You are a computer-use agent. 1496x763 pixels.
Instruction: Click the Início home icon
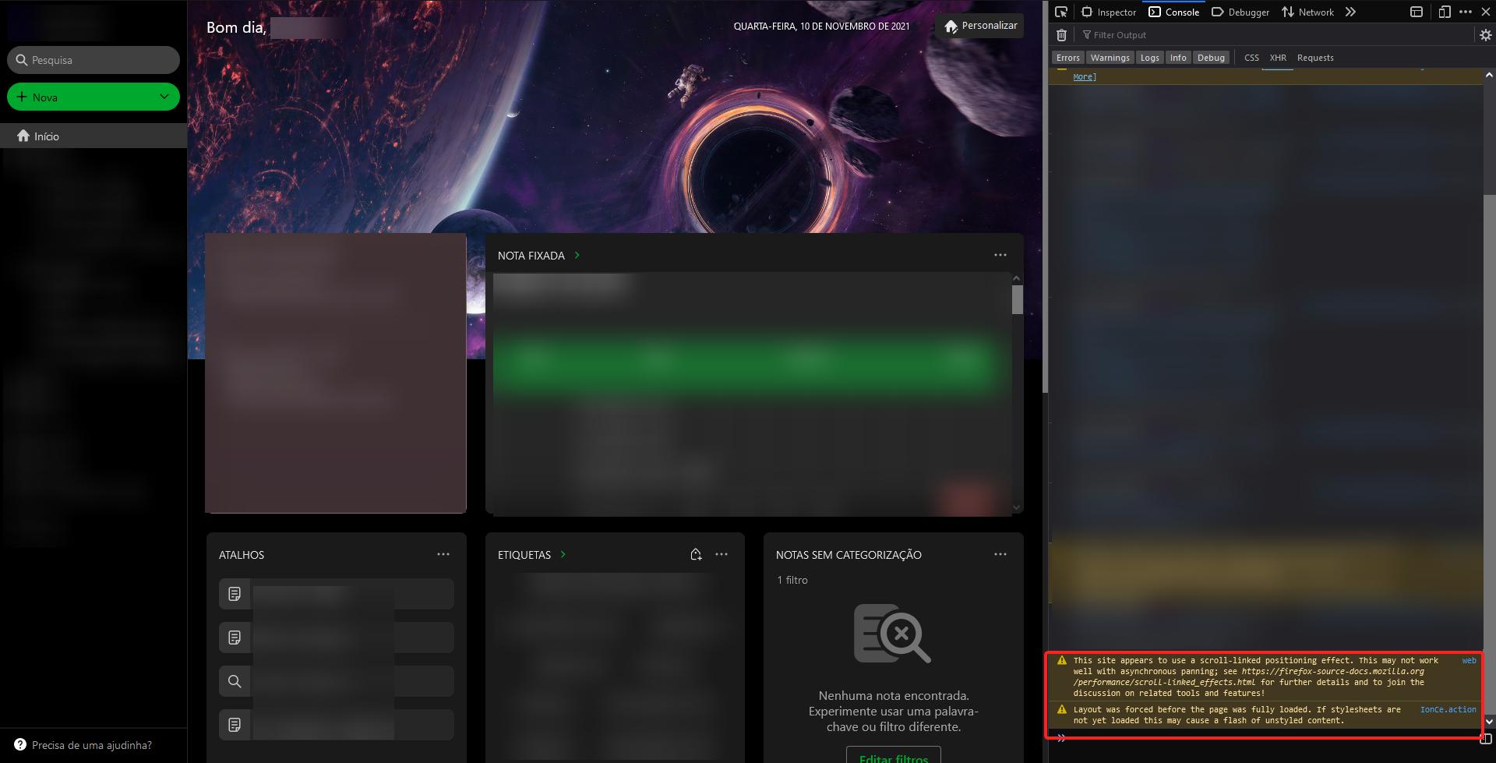23,136
